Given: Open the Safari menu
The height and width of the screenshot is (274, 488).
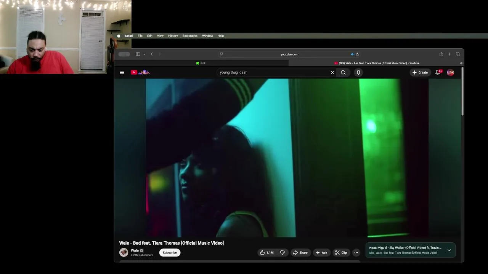Looking at the screenshot, I should 129,36.
